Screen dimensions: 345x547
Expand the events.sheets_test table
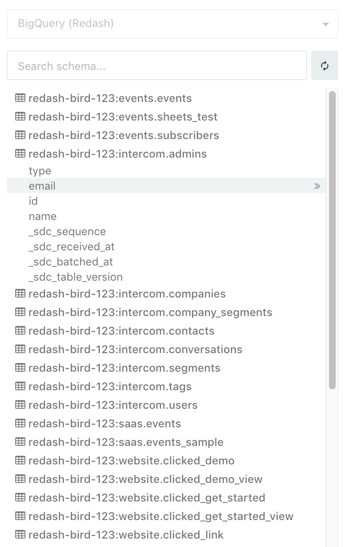click(123, 117)
